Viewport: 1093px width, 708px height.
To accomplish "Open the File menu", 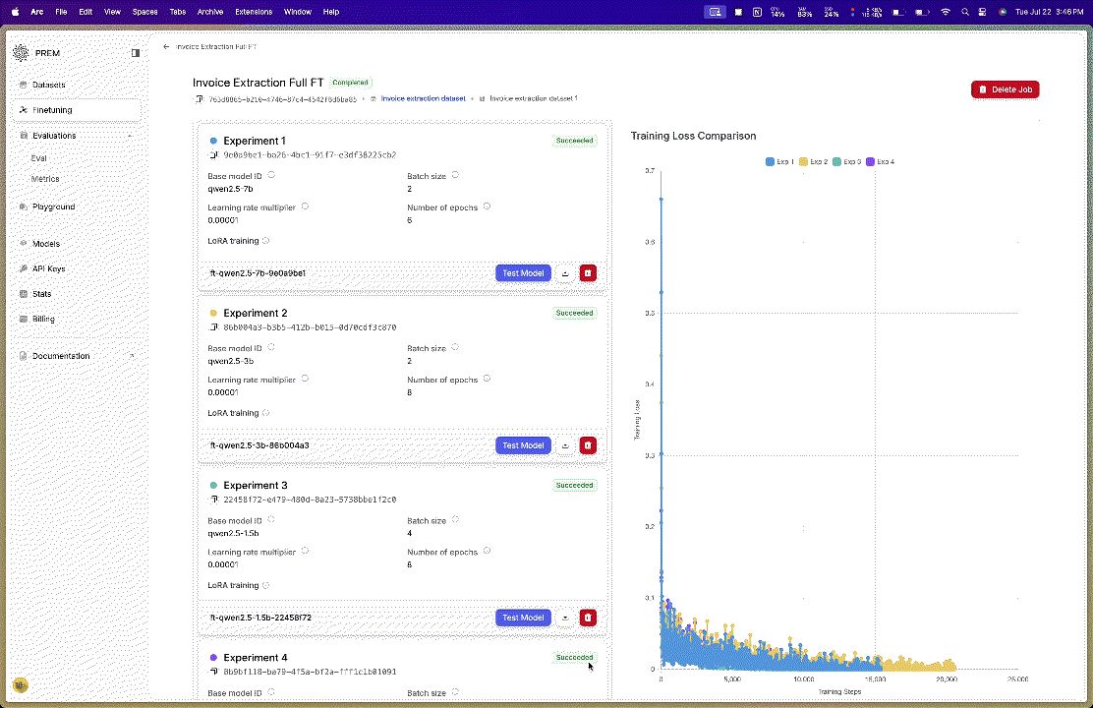I will (61, 12).
